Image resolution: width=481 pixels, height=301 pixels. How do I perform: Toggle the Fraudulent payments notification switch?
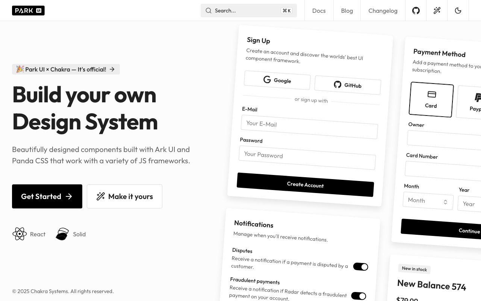point(358,296)
